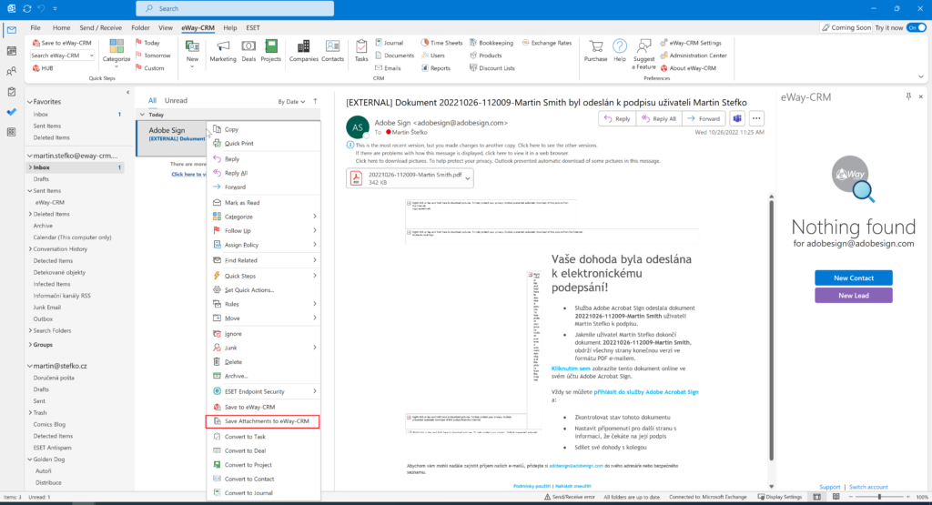Toggle the Try it now switch
Image resolution: width=932 pixels, height=505 pixels.
click(x=917, y=27)
